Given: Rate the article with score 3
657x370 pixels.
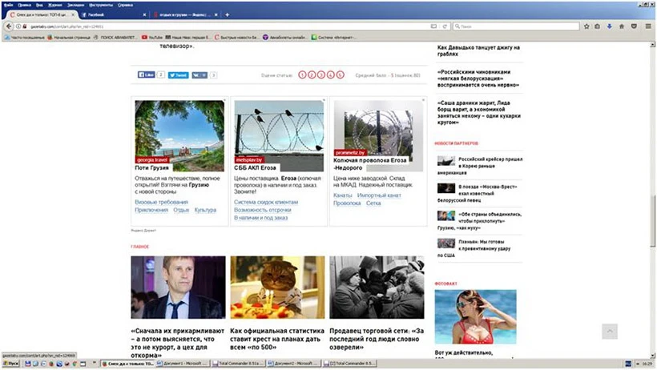Looking at the screenshot, I should (x=321, y=74).
